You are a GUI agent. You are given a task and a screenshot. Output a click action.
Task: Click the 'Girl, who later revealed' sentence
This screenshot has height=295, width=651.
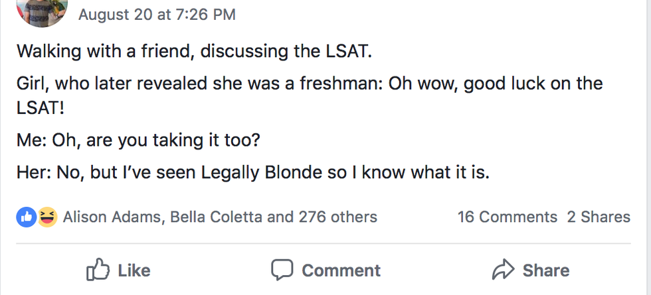pyautogui.click(x=309, y=84)
